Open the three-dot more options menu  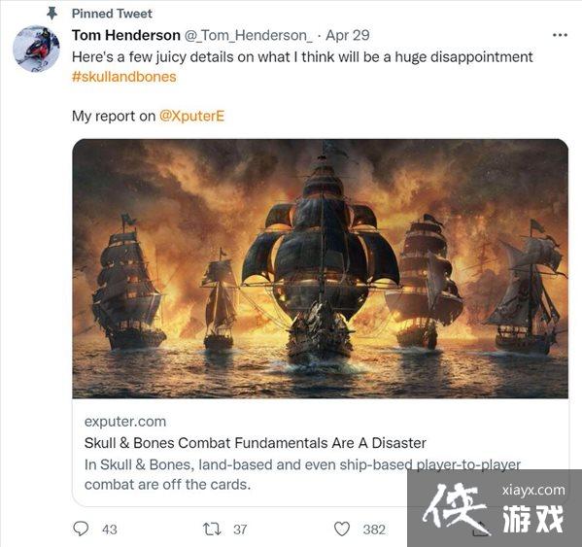click(x=560, y=35)
